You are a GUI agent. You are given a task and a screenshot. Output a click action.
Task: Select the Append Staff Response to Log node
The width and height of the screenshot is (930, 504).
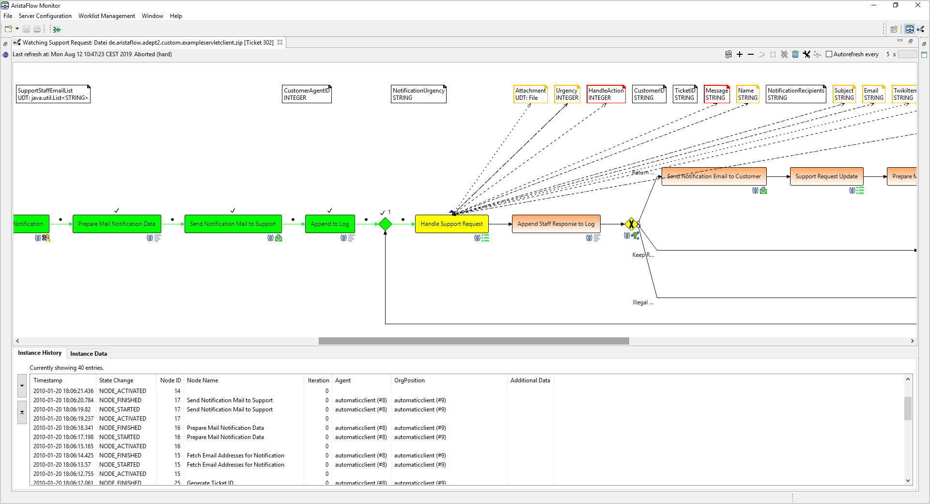click(556, 224)
